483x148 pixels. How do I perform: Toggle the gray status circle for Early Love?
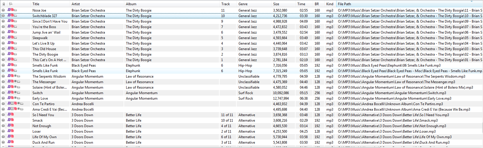pos(3,98)
